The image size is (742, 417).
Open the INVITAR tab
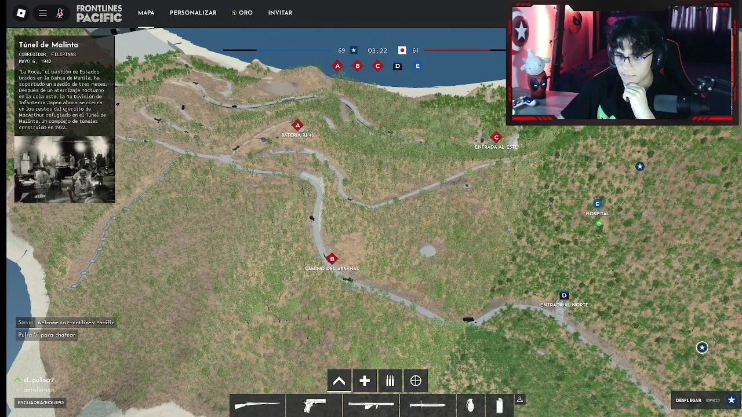(280, 13)
